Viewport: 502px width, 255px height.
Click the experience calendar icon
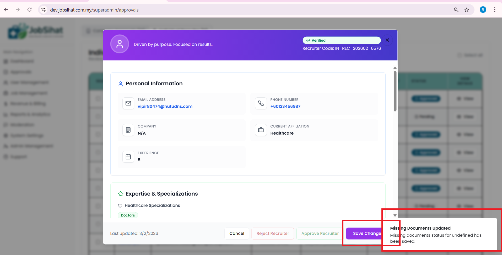pyautogui.click(x=128, y=157)
